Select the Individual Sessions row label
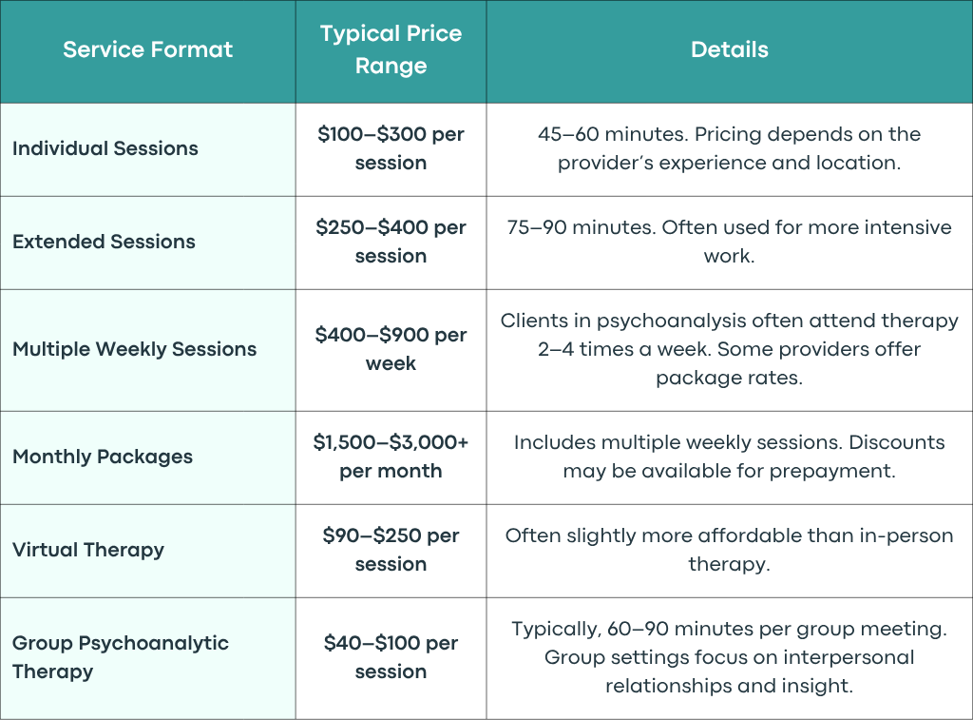Image resolution: width=973 pixels, height=720 pixels. [105, 148]
